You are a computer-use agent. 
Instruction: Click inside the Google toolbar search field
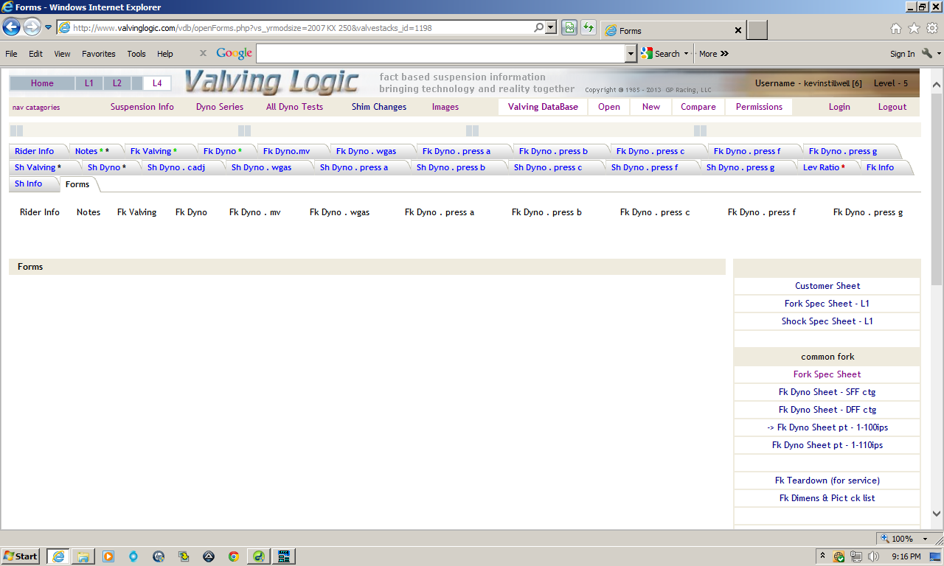(440, 53)
